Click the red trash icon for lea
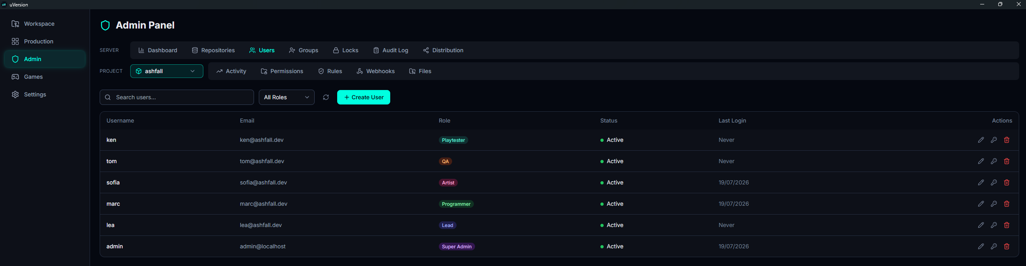The height and width of the screenshot is (266, 1026). click(x=1007, y=225)
